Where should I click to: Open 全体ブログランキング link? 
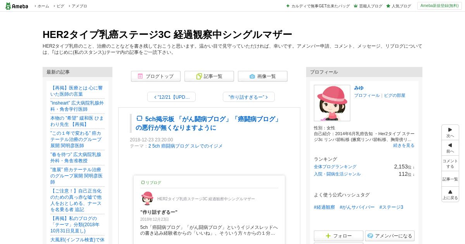pos(335,167)
